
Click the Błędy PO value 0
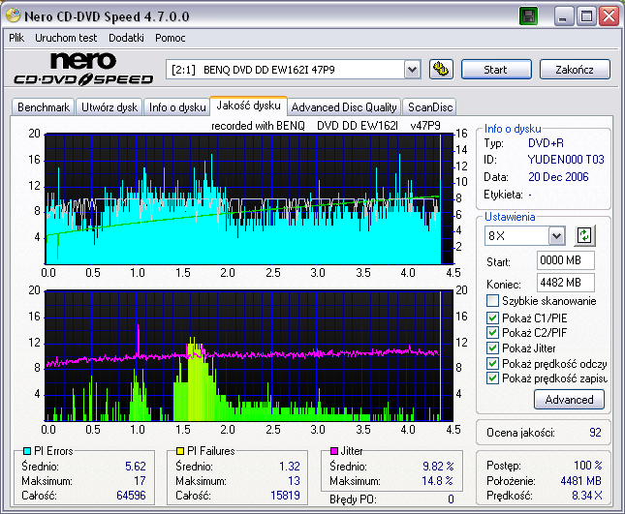[451, 499]
